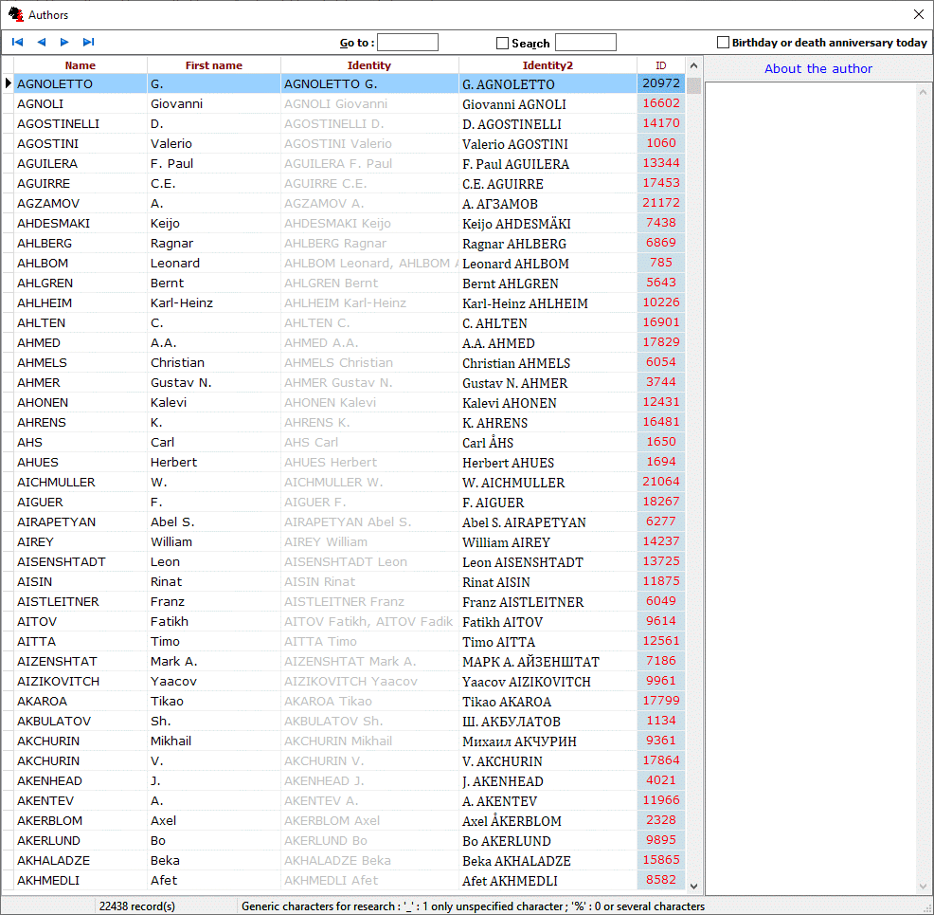Screen dimensions: 934x915
Task: Click Timo AITTA in Identity2
Action: 548,641
